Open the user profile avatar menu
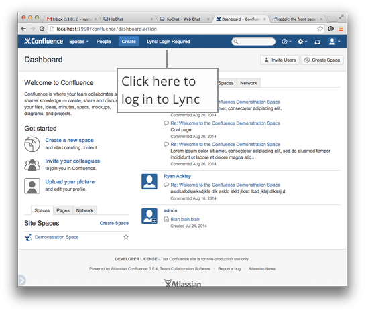This screenshot has height=312, width=366. click(334, 42)
